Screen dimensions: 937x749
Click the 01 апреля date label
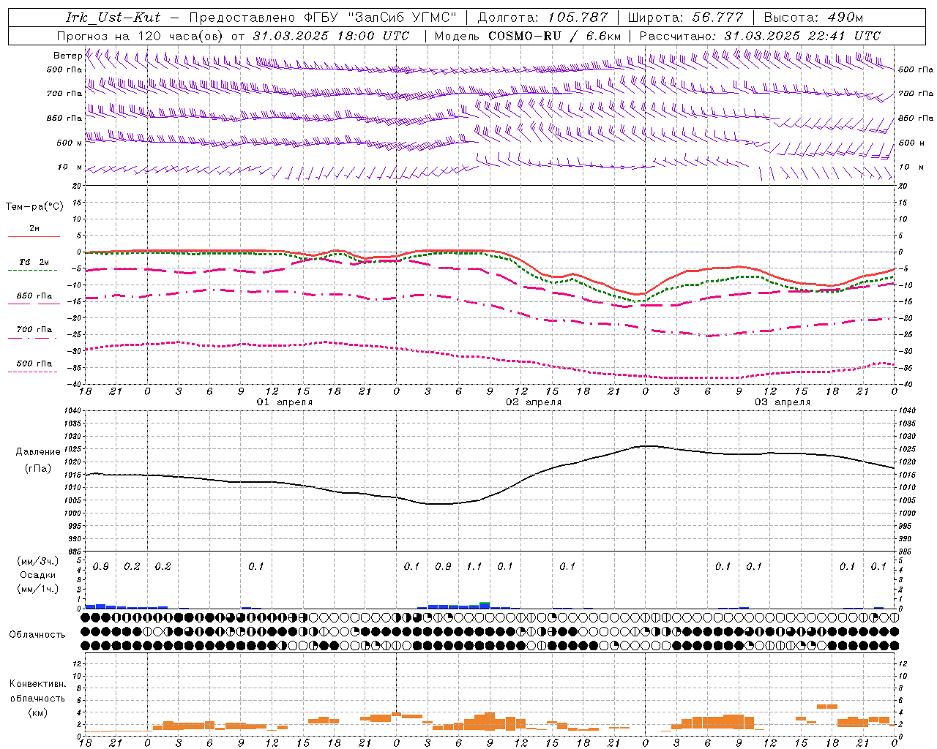click(x=285, y=402)
